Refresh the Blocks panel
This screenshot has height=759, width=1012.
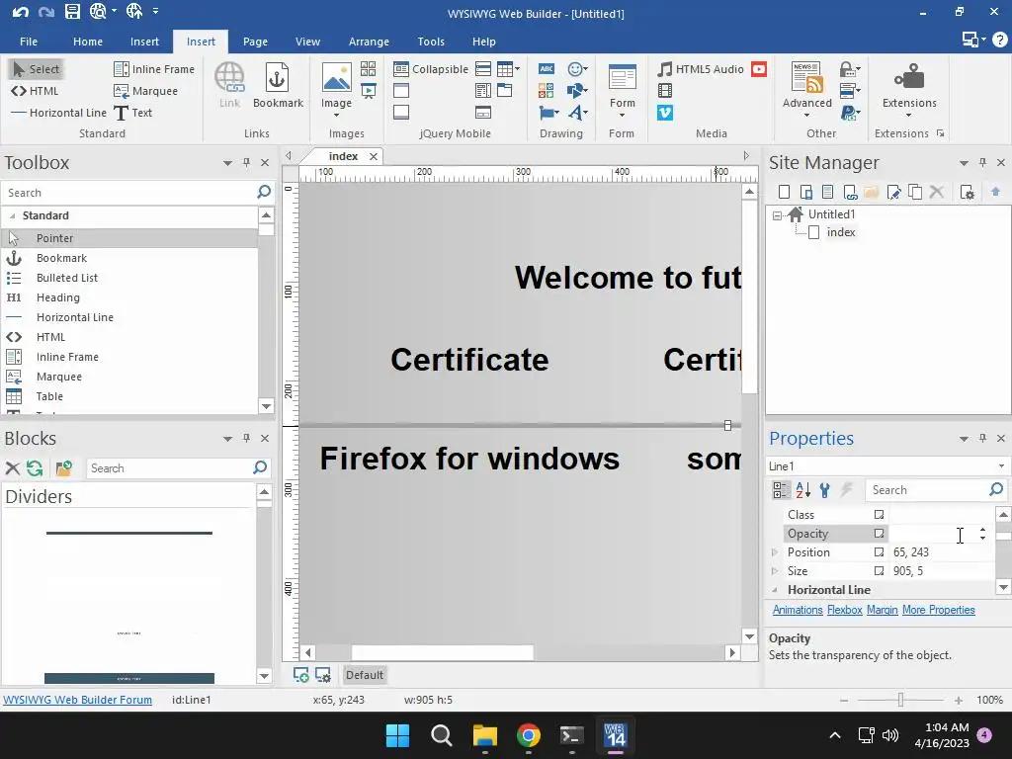coord(35,468)
